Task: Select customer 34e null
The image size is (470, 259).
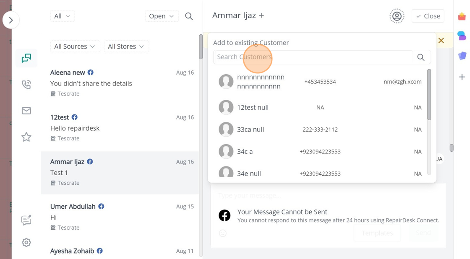Action: tap(320, 173)
